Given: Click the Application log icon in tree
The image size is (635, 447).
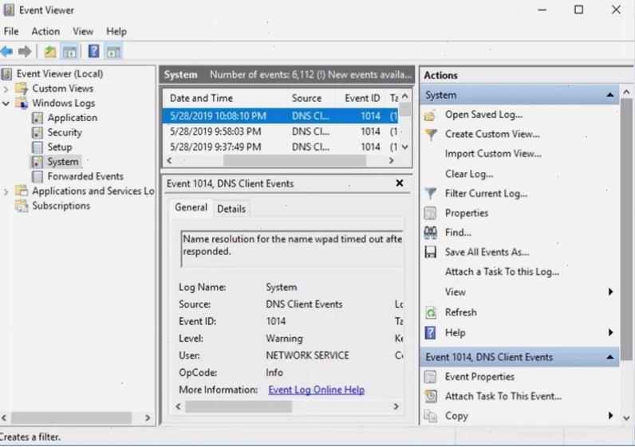Looking at the screenshot, I should [37, 118].
